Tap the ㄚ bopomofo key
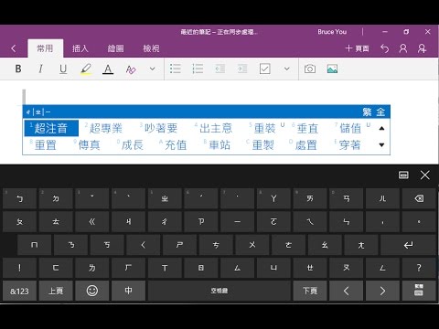 point(273,198)
